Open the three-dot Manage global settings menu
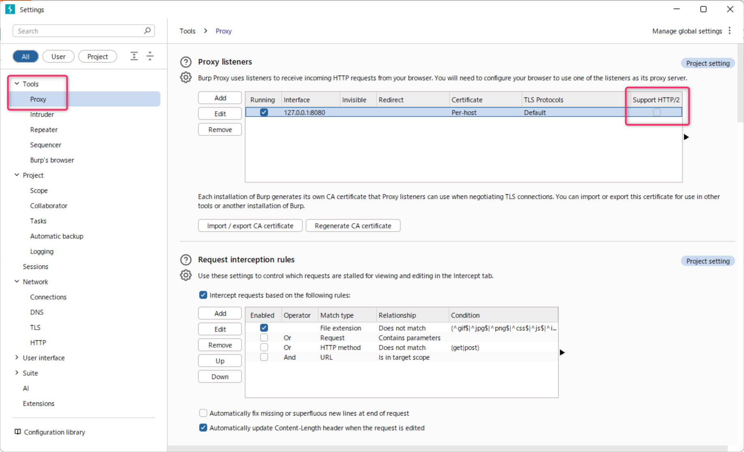 (729, 31)
